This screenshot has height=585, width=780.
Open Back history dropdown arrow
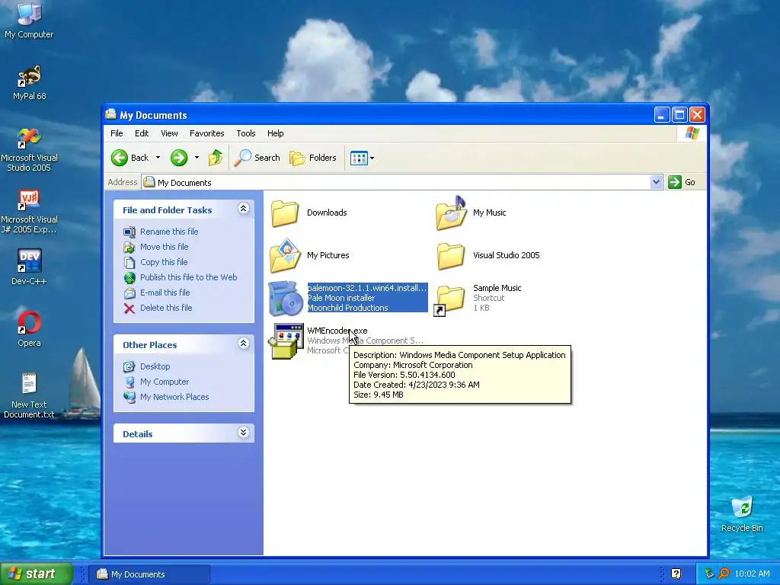[158, 158]
